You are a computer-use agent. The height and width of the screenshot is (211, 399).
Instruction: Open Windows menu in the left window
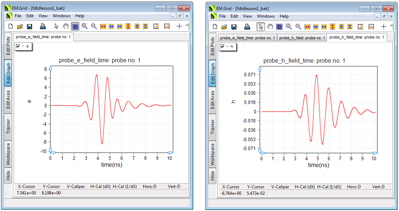tap(61, 16)
